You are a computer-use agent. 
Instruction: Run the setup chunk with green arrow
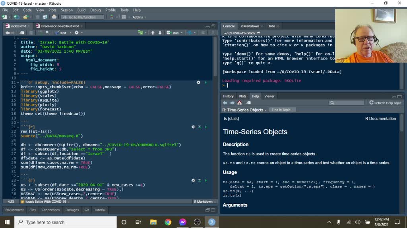(x=206, y=82)
